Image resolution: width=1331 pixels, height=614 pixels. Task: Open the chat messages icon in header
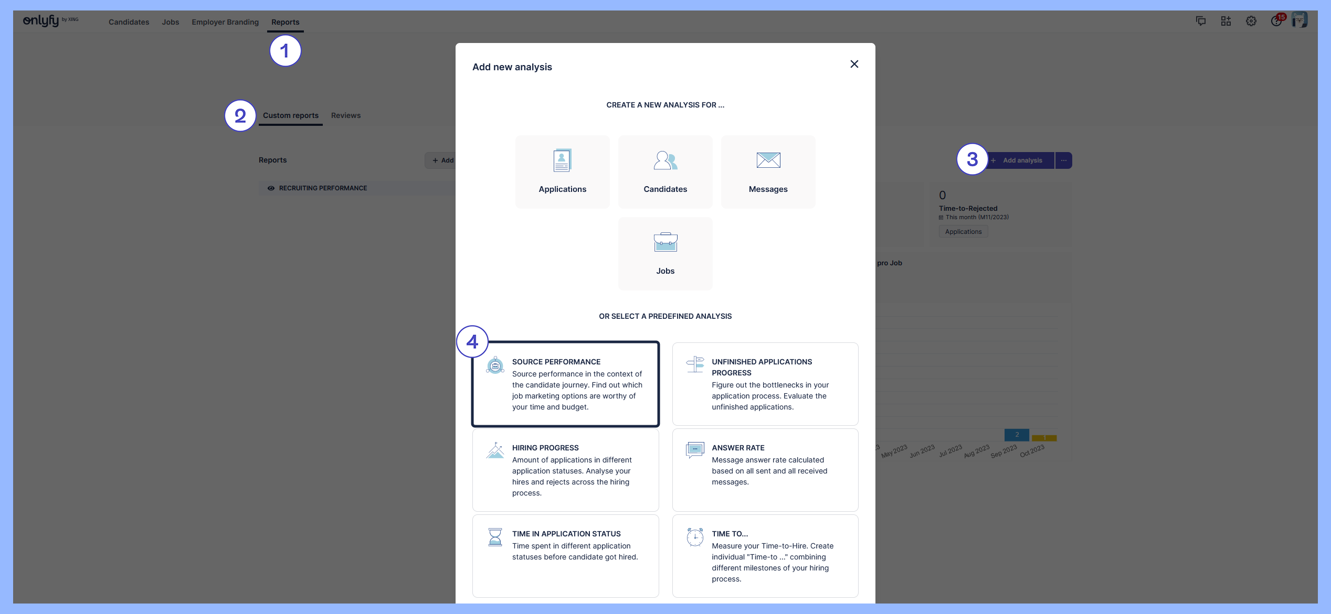(1200, 21)
